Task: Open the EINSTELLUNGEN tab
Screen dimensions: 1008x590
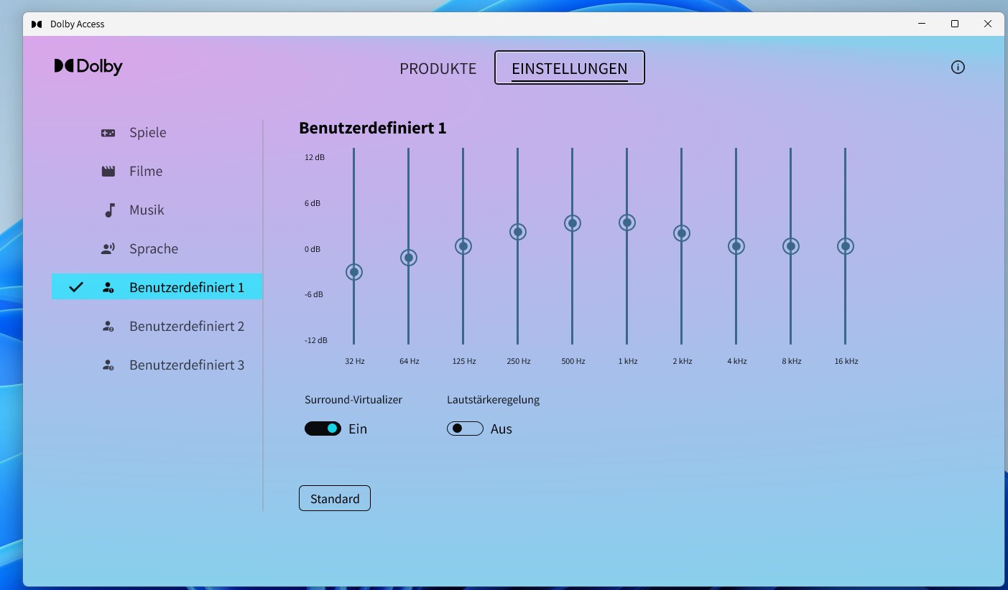Action: pos(570,68)
